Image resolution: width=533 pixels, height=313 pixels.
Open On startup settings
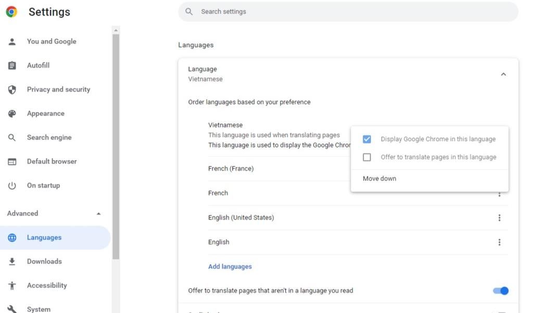click(x=44, y=185)
